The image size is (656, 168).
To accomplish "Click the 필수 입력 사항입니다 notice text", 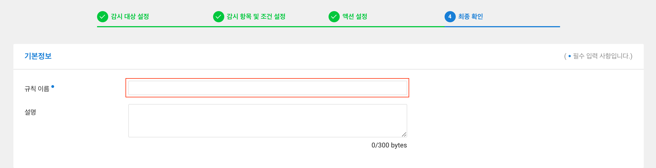I will tap(602, 56).
